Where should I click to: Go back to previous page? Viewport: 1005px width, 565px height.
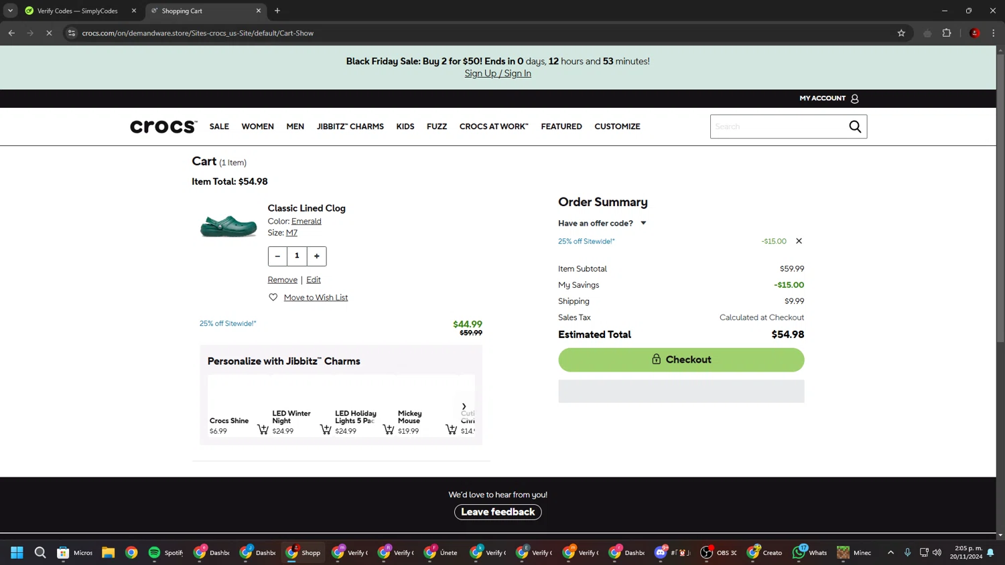pyautogui.click(x=11, y=33)
